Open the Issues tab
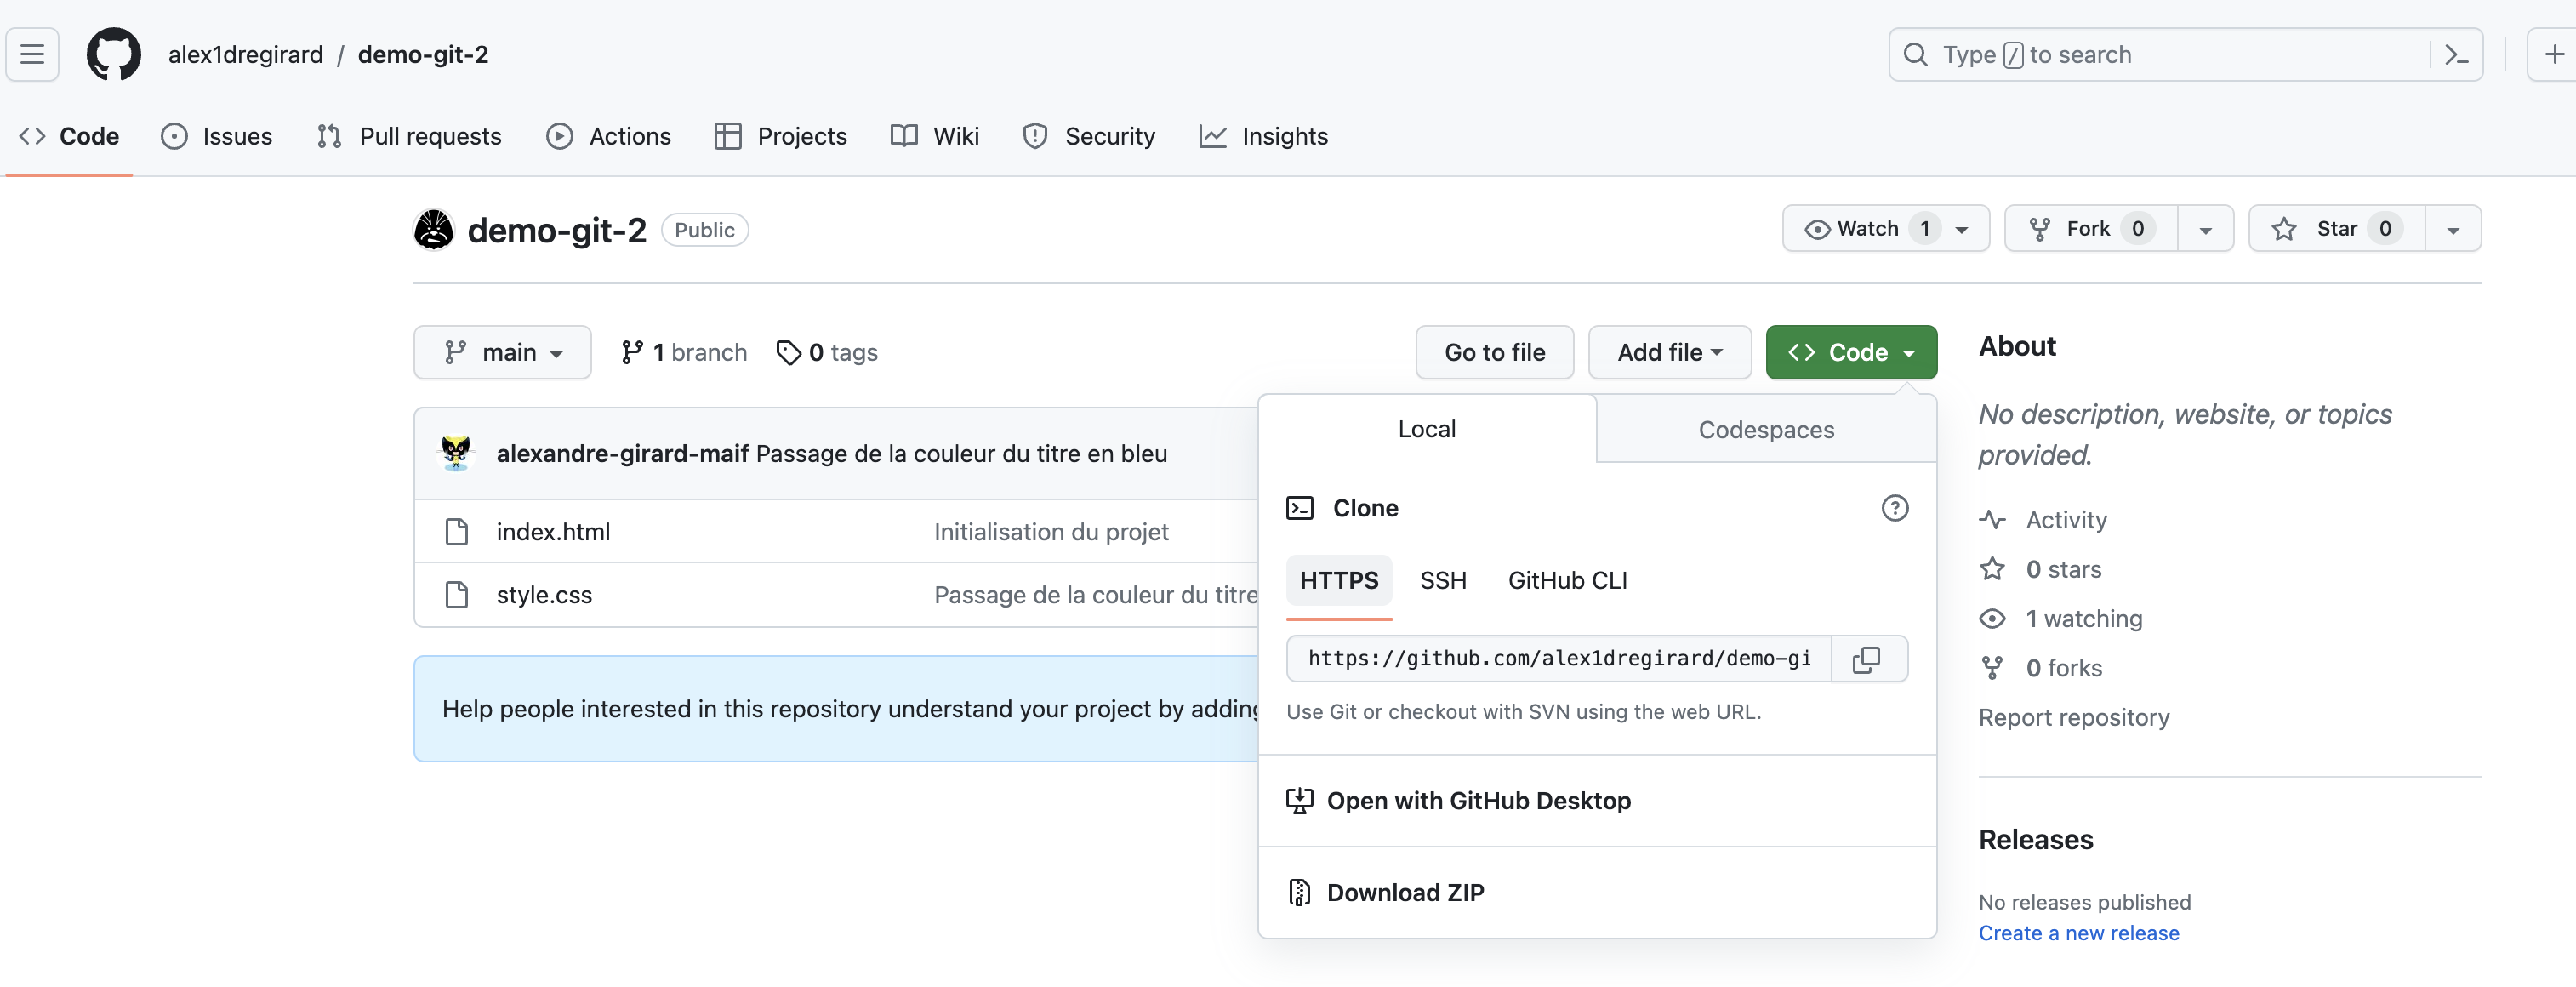2576x987 pixels. [x=217, y=136]
